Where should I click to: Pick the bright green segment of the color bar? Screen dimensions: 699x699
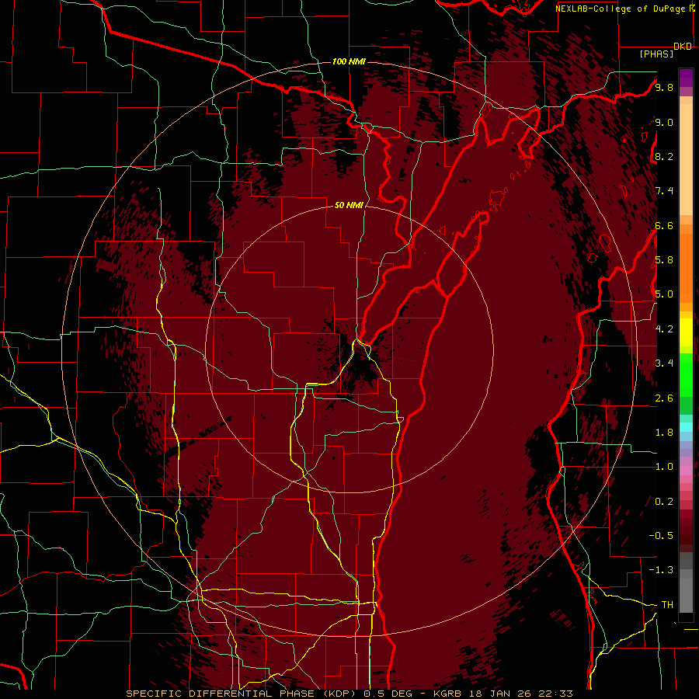[686, 374]
